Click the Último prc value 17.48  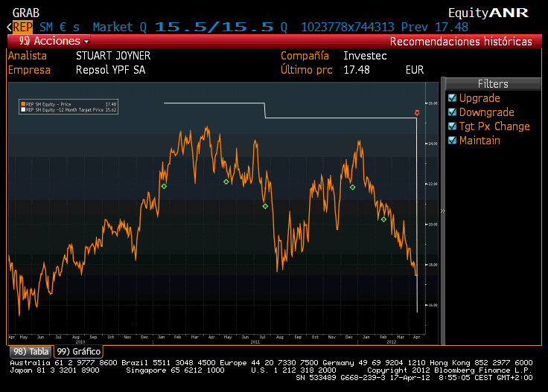pyautogui.click(x=357, y=70)
